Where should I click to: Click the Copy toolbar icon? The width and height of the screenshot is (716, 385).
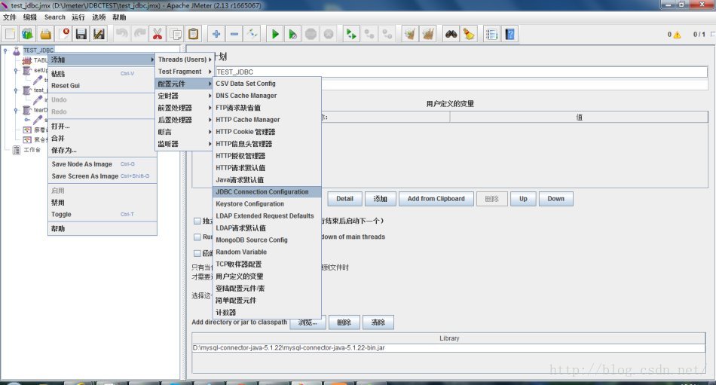click(x=176, y=34)
